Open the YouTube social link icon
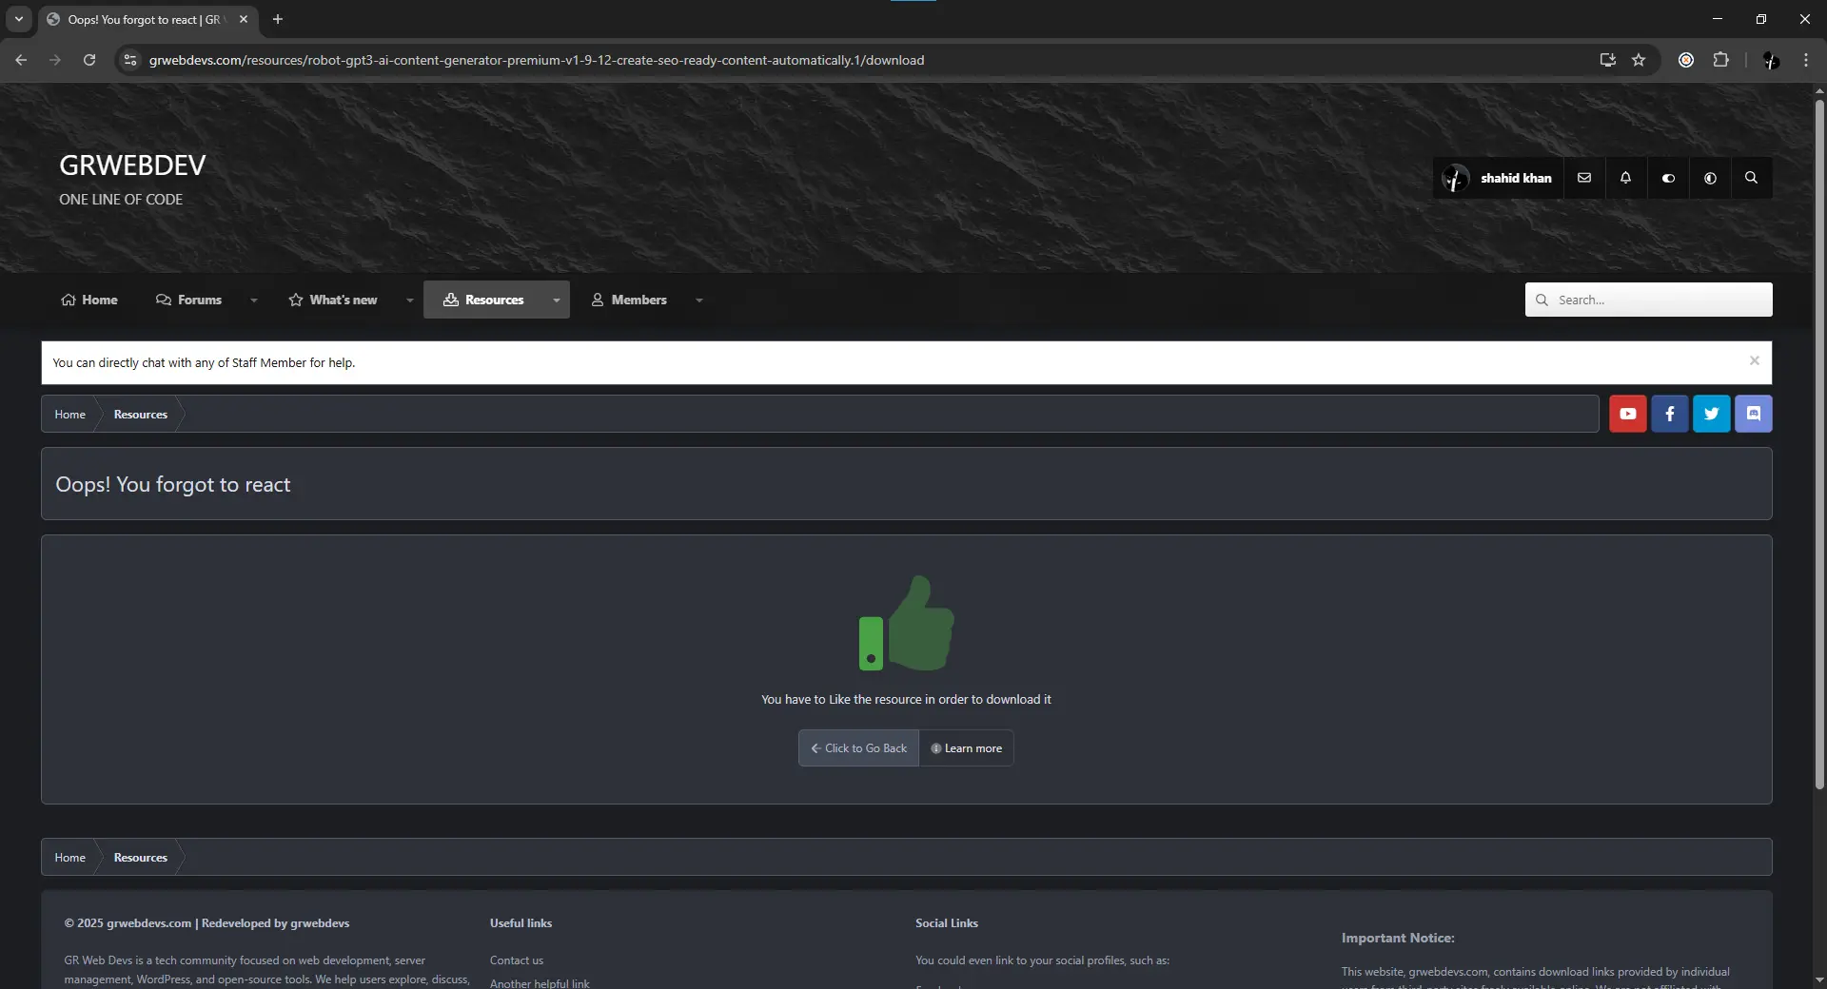This screenshot has width=1827, height=989. click(1627, 414)
